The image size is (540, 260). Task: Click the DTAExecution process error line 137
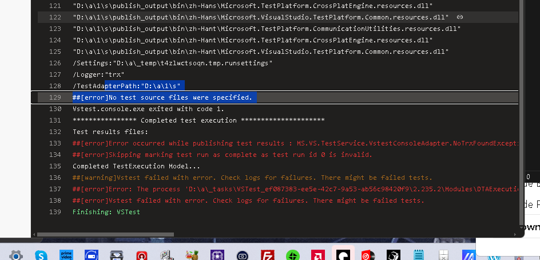coord(295,189)
